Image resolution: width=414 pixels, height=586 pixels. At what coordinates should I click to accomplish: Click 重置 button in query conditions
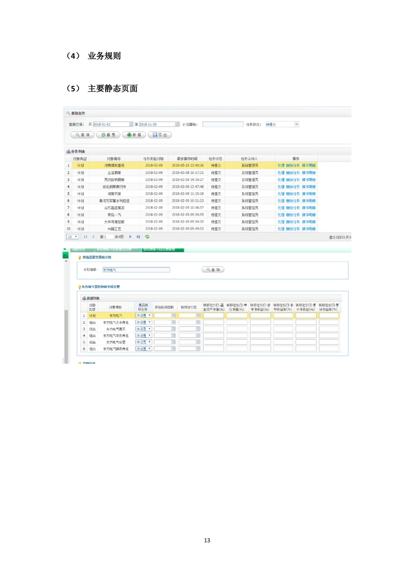coord(108,135)
